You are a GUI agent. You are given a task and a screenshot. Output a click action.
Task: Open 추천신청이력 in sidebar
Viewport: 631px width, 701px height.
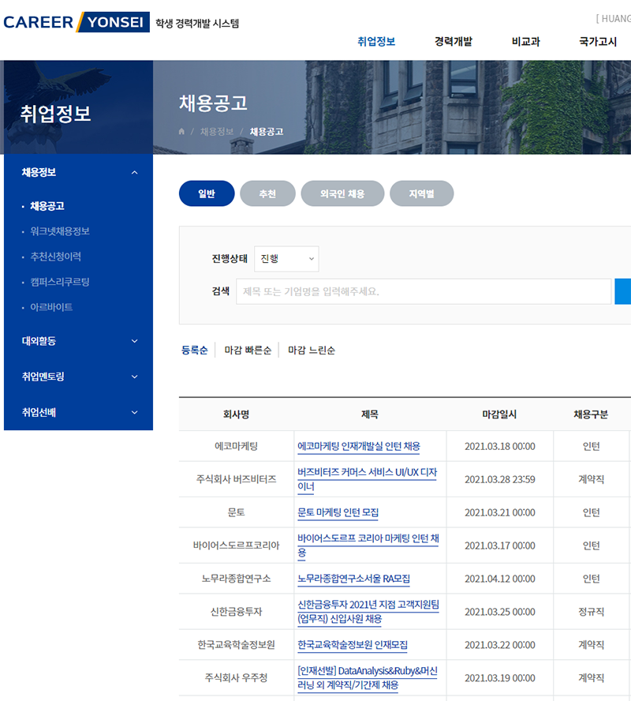point(55,257)
